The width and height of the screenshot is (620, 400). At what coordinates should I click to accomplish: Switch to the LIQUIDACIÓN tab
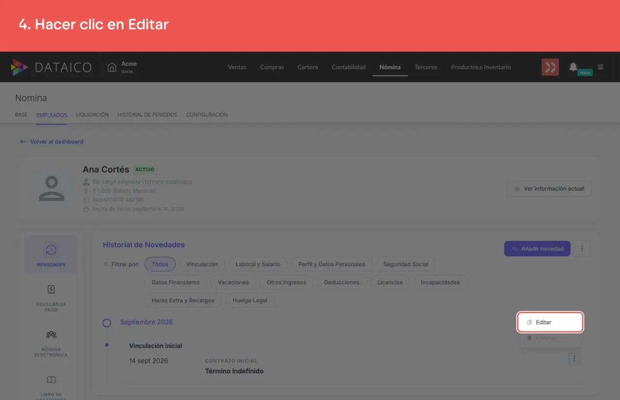pyautogui.click(x=92, y=115)
